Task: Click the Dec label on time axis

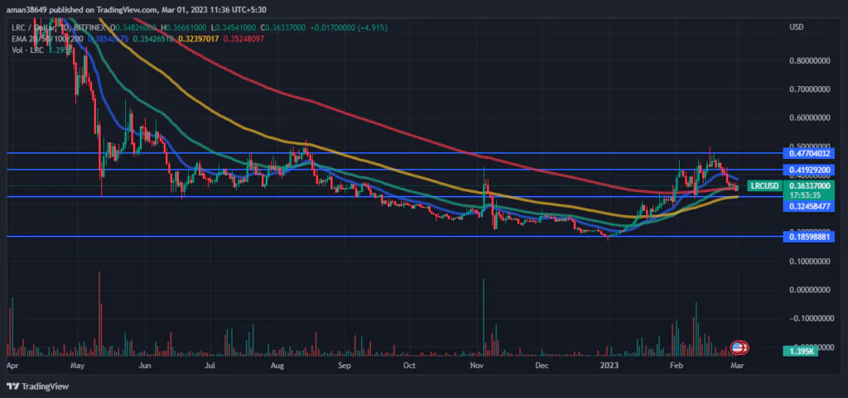Action: pos(542,366)
